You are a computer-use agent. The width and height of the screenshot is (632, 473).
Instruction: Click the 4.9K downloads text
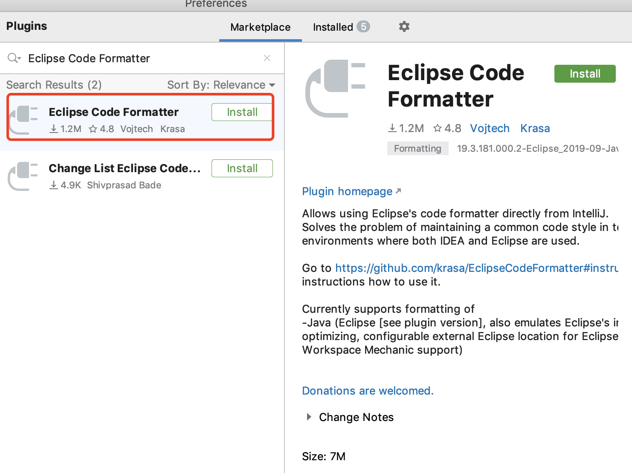(65, 185)
